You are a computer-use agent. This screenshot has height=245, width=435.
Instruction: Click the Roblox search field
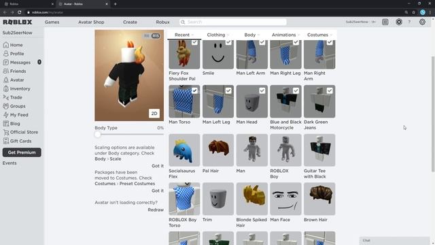[x=233, y=22]
